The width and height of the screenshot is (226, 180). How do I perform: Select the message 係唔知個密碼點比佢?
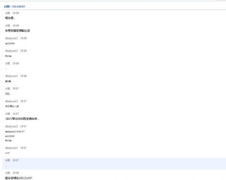click(17, 31)
